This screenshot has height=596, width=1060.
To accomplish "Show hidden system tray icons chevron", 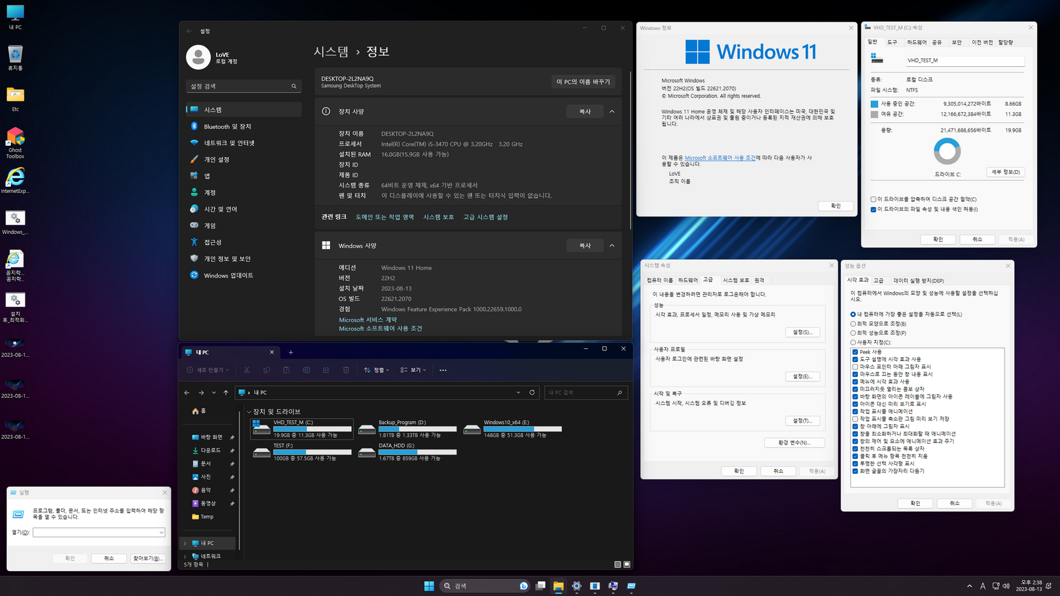I will 970,586.
